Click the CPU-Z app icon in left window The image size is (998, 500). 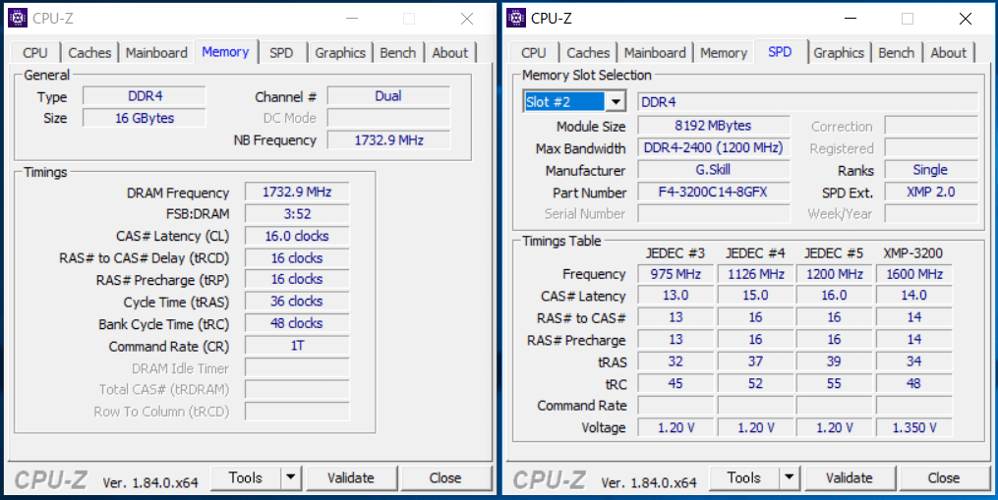pos(18,18)
